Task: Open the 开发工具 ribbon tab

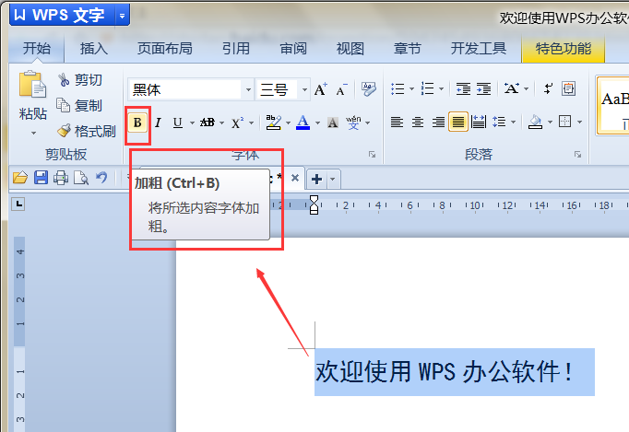Action: [x=478, y=49]
